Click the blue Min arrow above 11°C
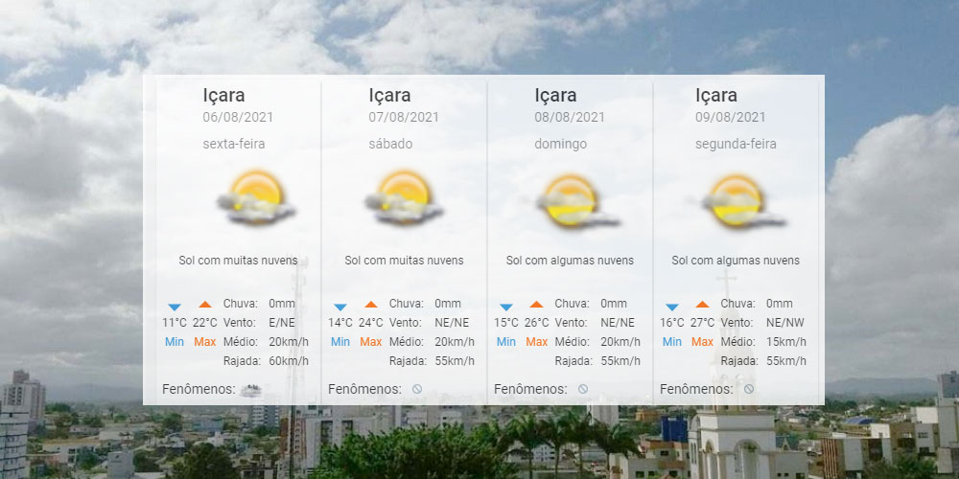The width and height of the screenshot is (959, 479). tap(175, 307)
